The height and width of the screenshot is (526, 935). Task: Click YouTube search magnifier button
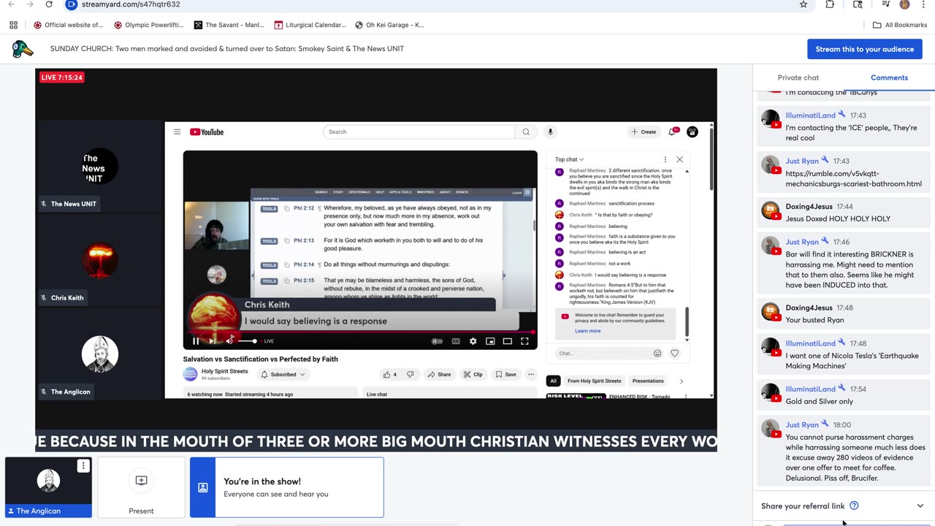pyautogui.click(x=525, y=132)
